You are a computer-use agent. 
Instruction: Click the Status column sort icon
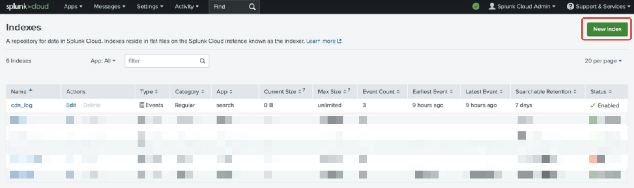(610, 92)
